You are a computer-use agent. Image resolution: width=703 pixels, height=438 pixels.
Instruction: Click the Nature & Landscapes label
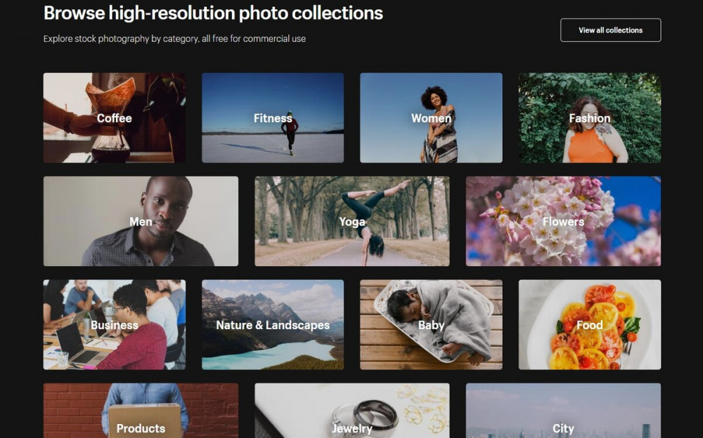pos(273,325)
